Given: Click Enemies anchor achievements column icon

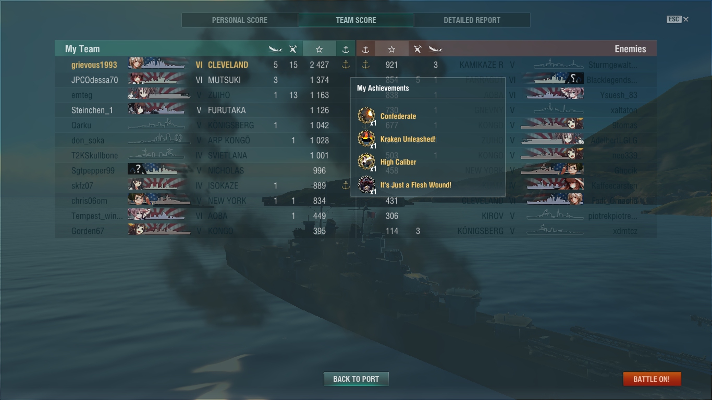Looking at the screenshot, I should (365, 49).
